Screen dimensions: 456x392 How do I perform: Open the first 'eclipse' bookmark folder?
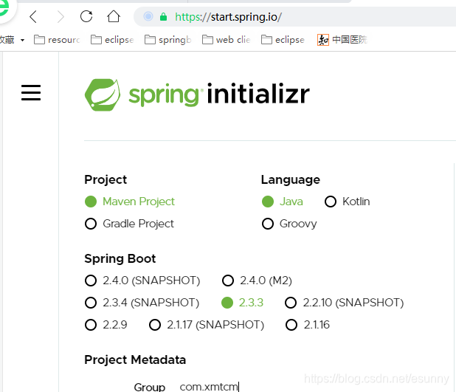tap(112, 40)
